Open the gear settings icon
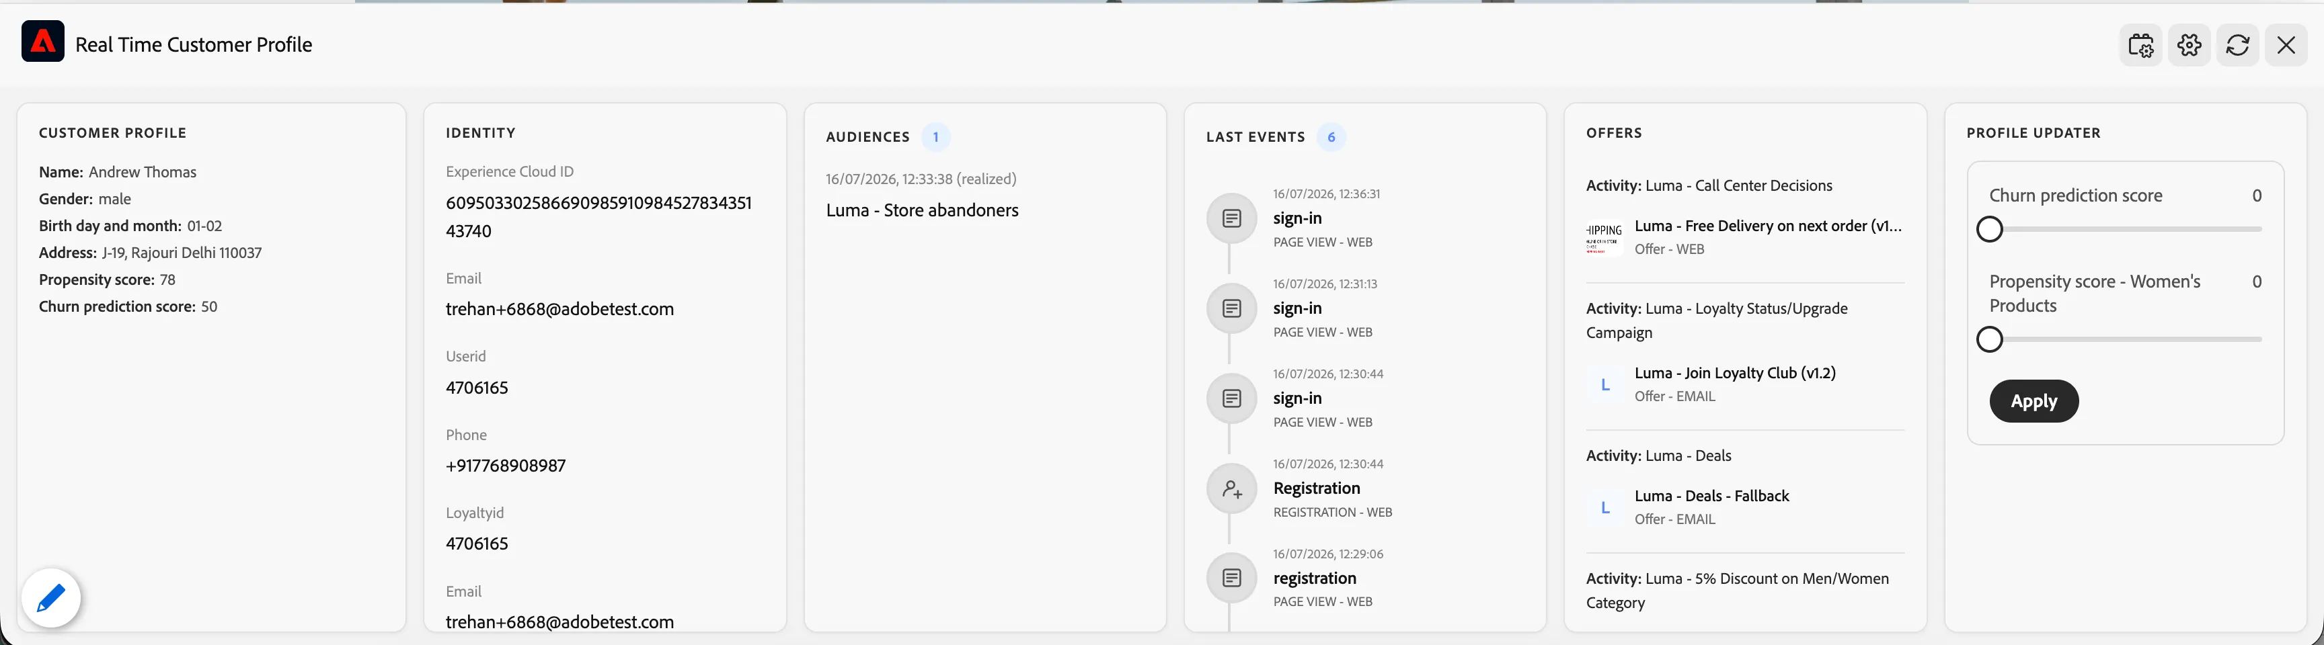2324x645 pixels. tap(2189, 45)
